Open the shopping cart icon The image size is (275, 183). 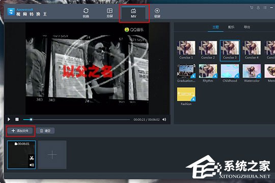pyautogui.click(x=252, y=8)
